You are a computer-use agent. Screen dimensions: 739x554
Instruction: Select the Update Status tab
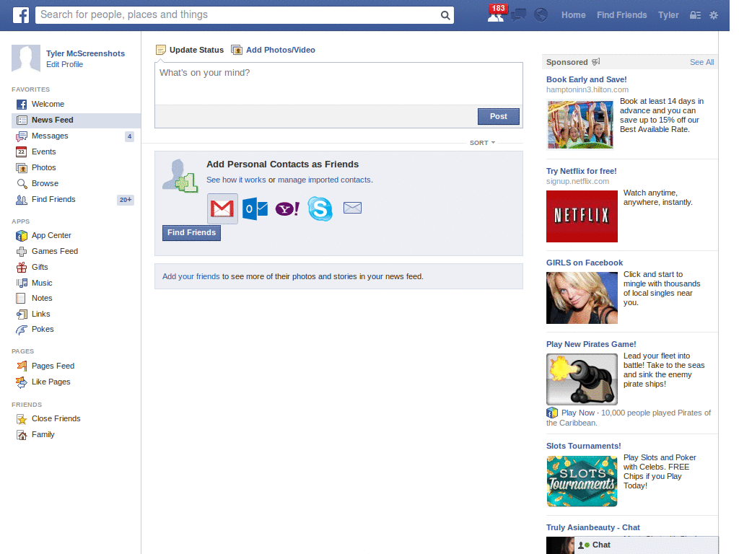click(190, 50)
